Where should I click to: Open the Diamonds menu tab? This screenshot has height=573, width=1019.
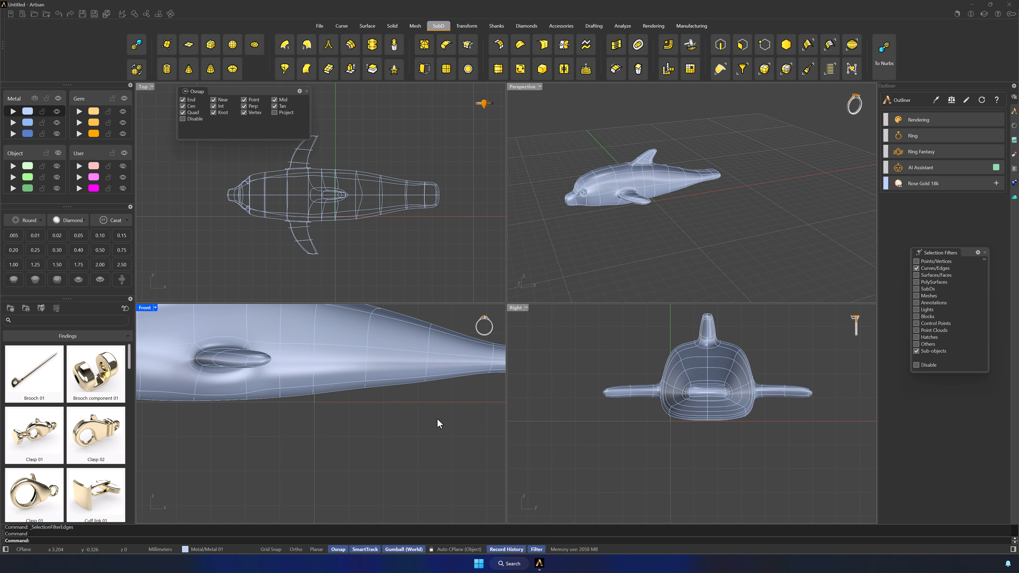pyautogui.click(x=526, y=26)
